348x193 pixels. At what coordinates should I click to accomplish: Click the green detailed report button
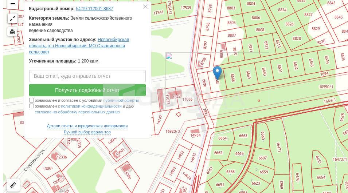87,90
